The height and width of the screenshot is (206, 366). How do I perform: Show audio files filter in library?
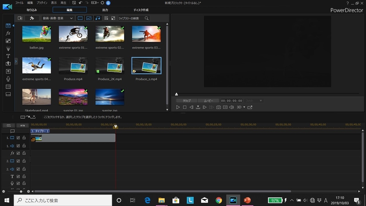98,18
